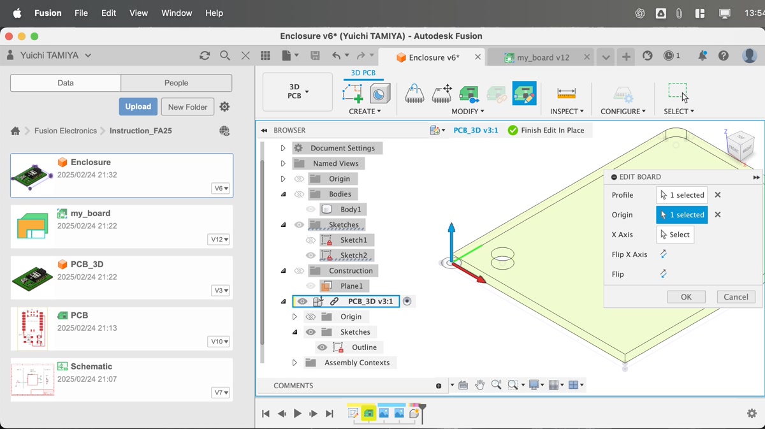Click the Undo arrow icon
The image size is (765, 429).
tap(337, 56)
